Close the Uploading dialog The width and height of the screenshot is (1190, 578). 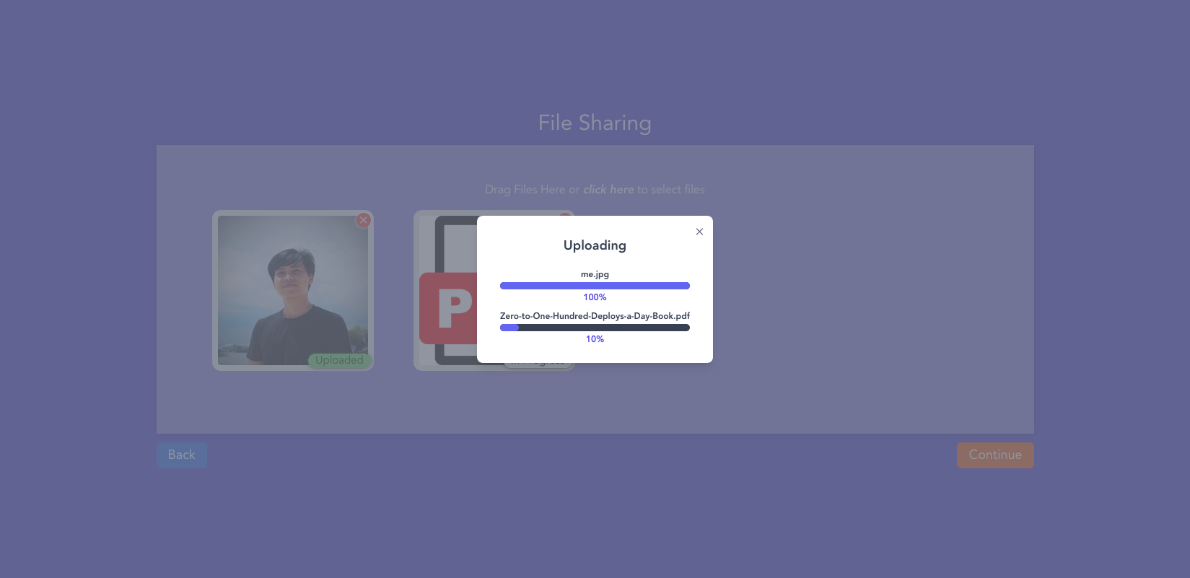(x=699, y=232)
